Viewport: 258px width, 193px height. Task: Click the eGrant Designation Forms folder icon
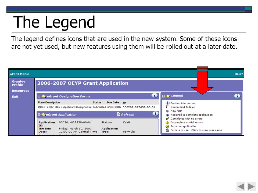pos(44,96)
